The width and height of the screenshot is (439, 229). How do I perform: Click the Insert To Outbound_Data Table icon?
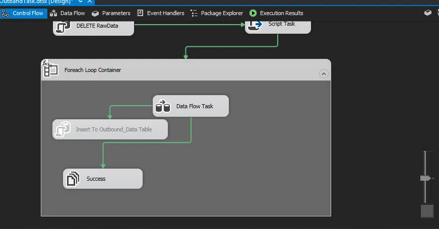click(62, 129)
